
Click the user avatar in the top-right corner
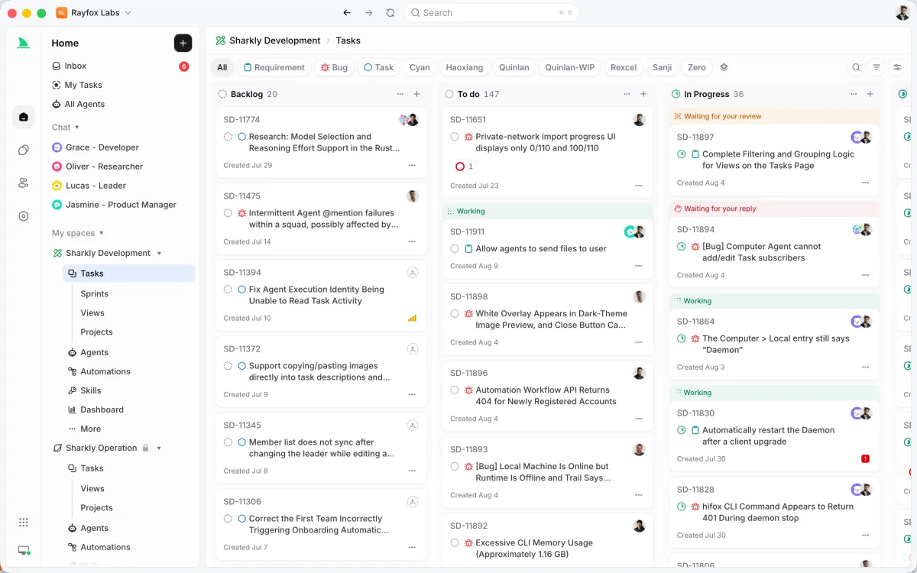tap(902, 13)
